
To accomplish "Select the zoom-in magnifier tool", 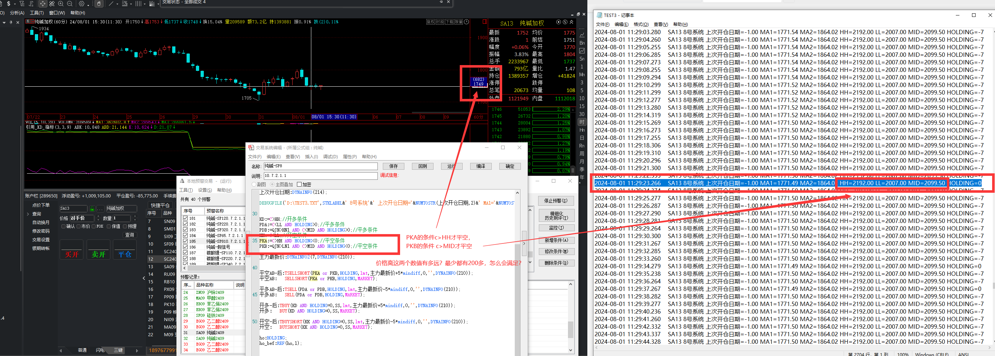I will tap(61, 4).
